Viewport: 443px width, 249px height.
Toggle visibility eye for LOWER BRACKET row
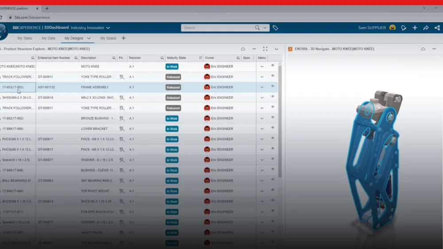pos(272,128)
